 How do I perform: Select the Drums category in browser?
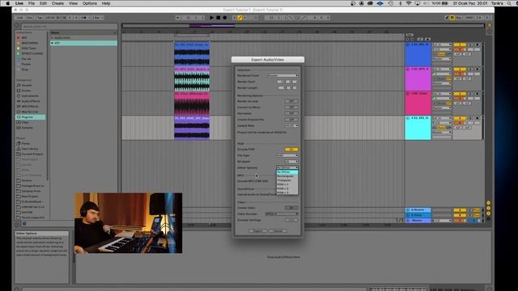[31, 91]
